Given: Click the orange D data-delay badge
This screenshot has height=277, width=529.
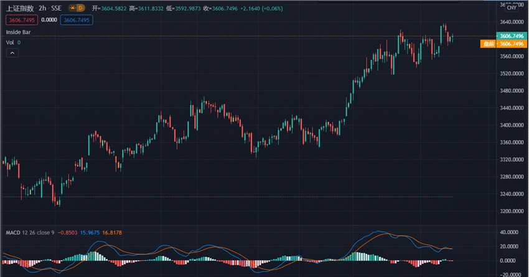Looking at the screenshot, I should pyautogui.click(x=80, y=9).
